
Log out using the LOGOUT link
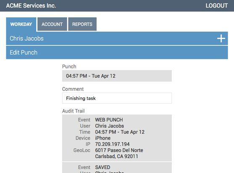pos(217,5)
